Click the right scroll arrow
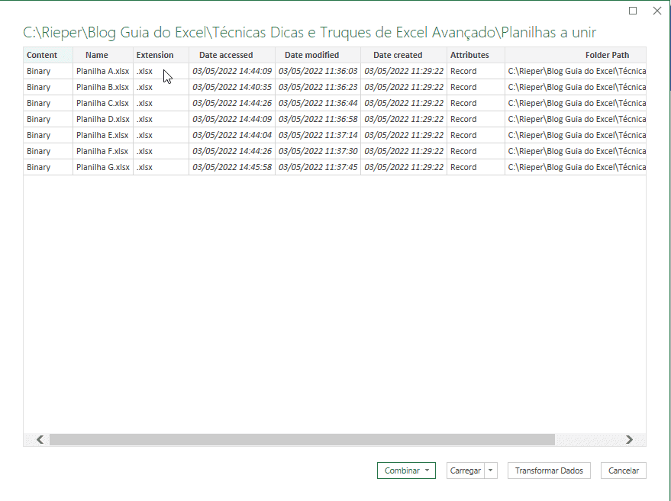The image size is (671, 501). [x=630, y=439]
